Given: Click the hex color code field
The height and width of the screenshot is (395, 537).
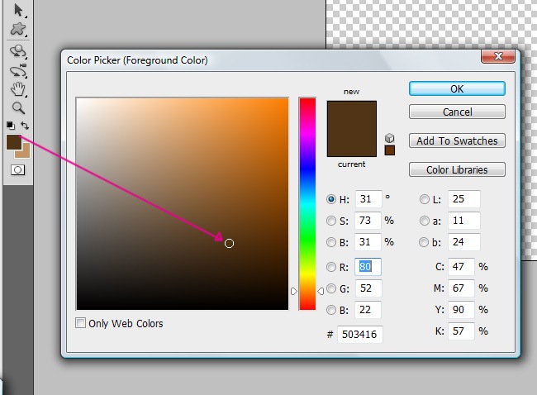Looking at the screenshot, I should coord(359,334).
